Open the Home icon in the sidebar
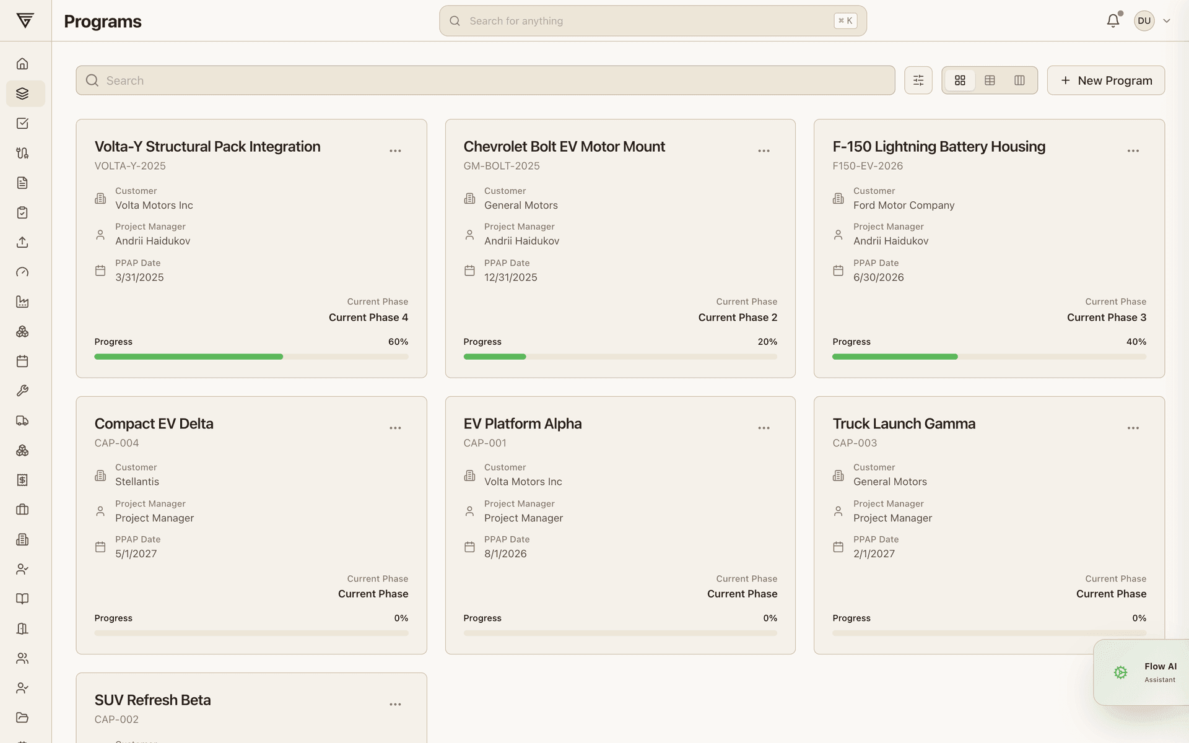Screen dimensions: 1189x743 click(22, 64)
